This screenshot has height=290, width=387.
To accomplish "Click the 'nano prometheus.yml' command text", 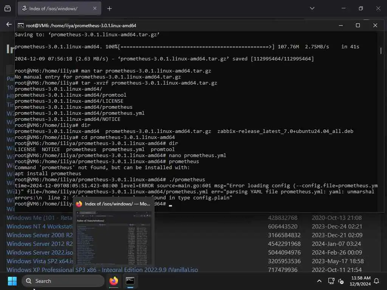I will (197, 155).
